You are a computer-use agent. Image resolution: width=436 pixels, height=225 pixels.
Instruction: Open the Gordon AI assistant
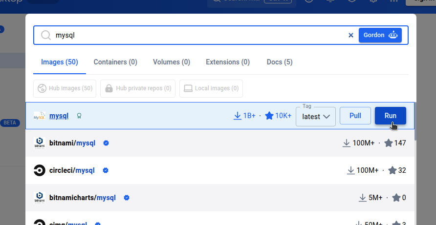click(x=380, y=35)
